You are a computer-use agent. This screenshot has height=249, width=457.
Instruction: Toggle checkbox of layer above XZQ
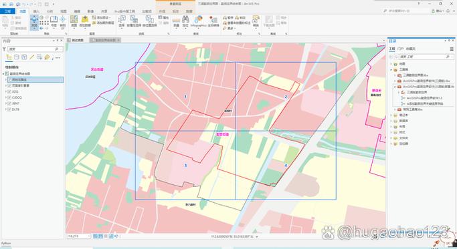pyautogui.click(x=9, y=86)
